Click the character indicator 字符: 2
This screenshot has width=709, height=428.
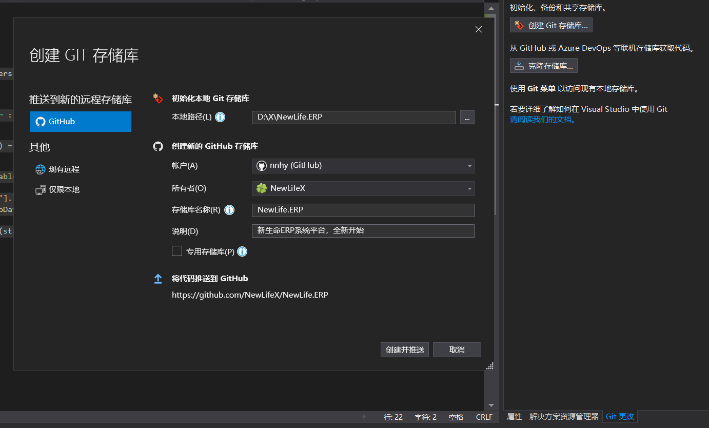pos(425,417)
